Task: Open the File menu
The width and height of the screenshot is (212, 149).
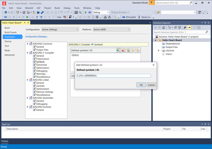Action: pos(4,8)
